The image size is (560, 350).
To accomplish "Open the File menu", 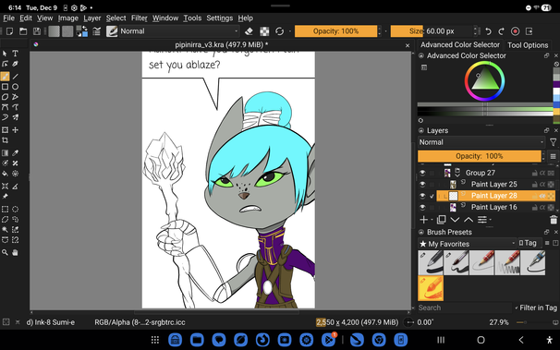I will coord(8,18).
